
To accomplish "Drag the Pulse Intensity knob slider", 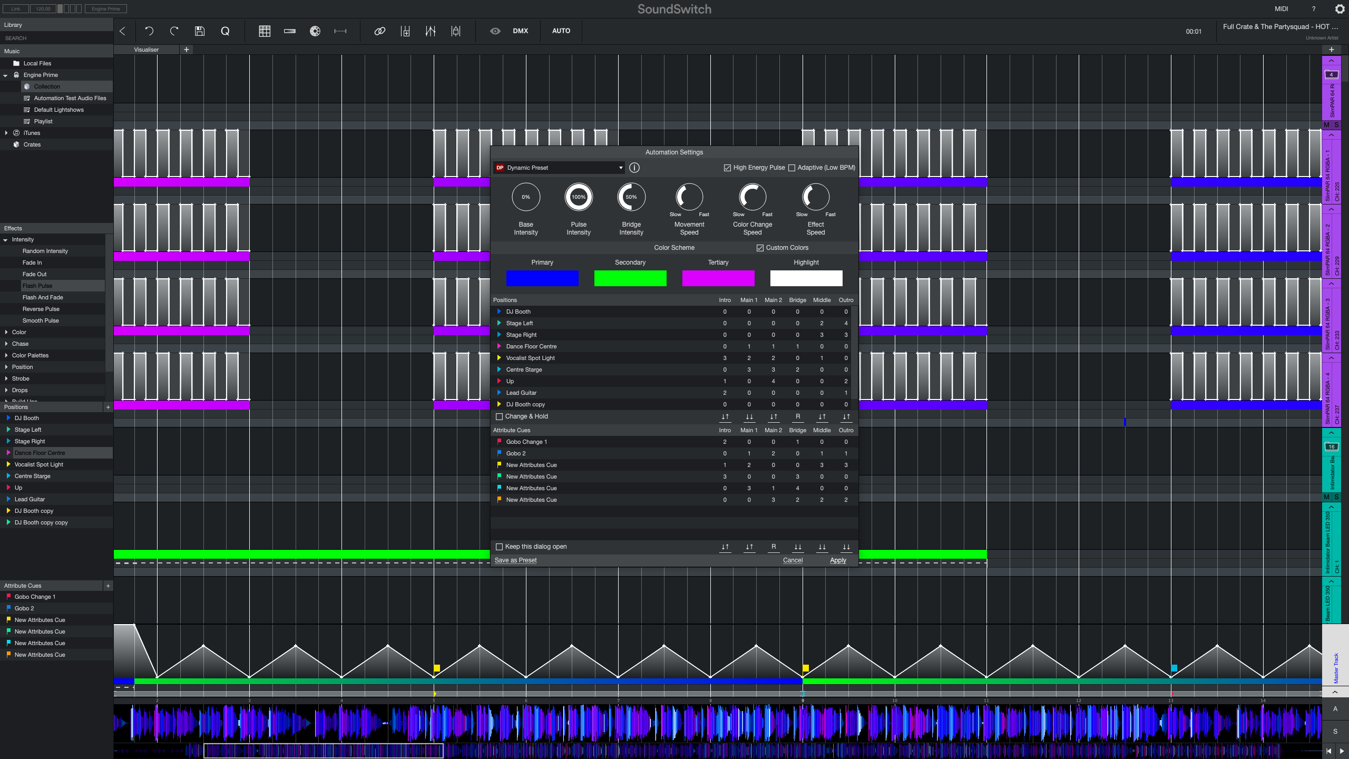I will coord(578,197).
